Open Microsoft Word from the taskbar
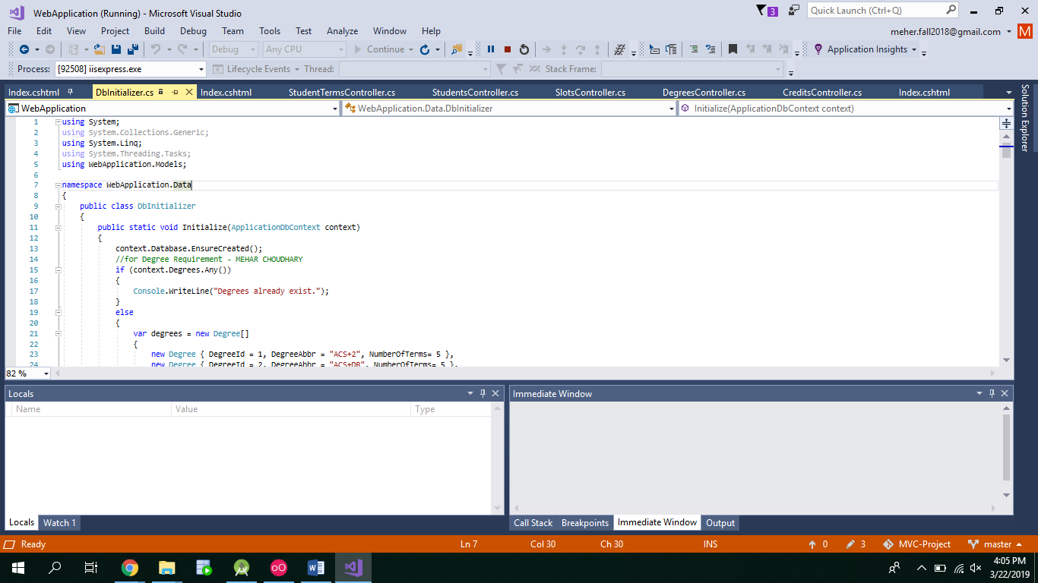 tap(316, 567)
